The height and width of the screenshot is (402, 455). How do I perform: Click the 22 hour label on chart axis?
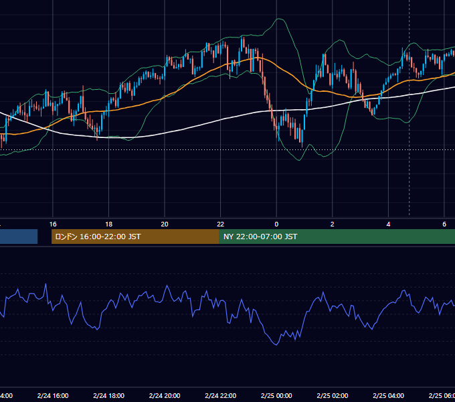221,224
